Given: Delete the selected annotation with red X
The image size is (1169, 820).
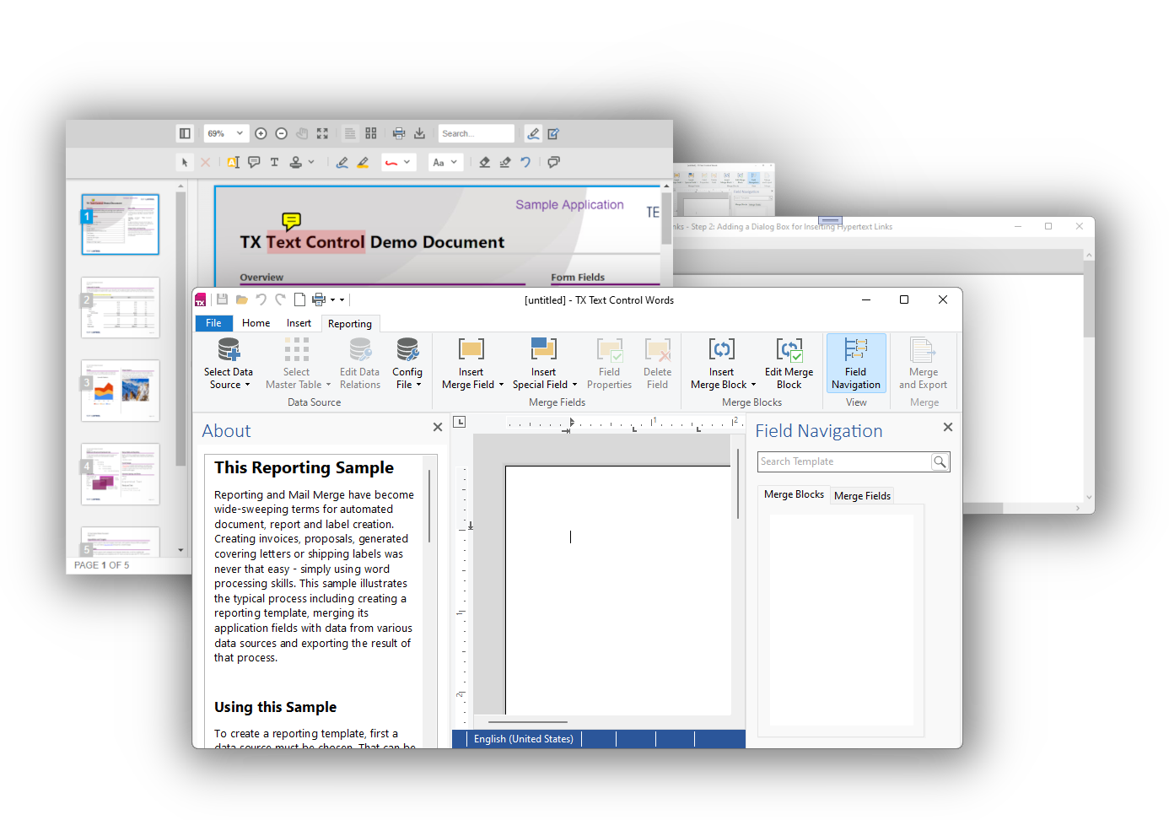Looking at the screenshot, I should (x=205, y=162).
